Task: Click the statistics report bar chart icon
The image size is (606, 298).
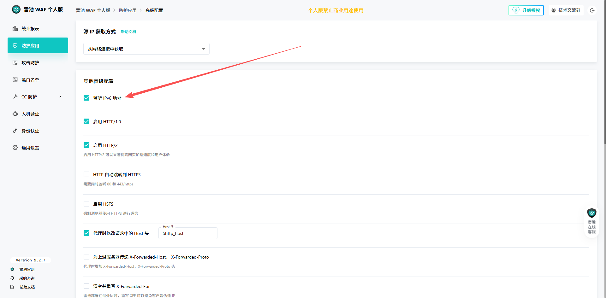Action: 15,29
